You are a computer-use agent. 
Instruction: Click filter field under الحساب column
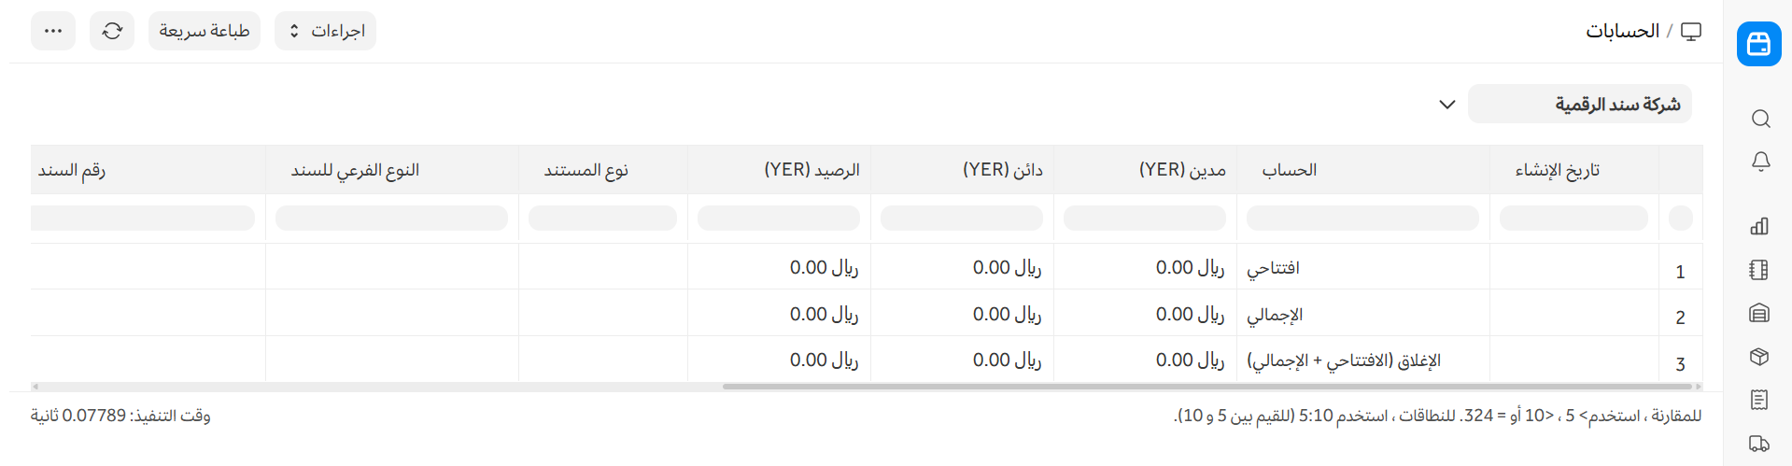click(x=1362, y=219)
